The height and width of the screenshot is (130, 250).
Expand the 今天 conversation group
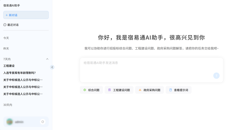6,38
